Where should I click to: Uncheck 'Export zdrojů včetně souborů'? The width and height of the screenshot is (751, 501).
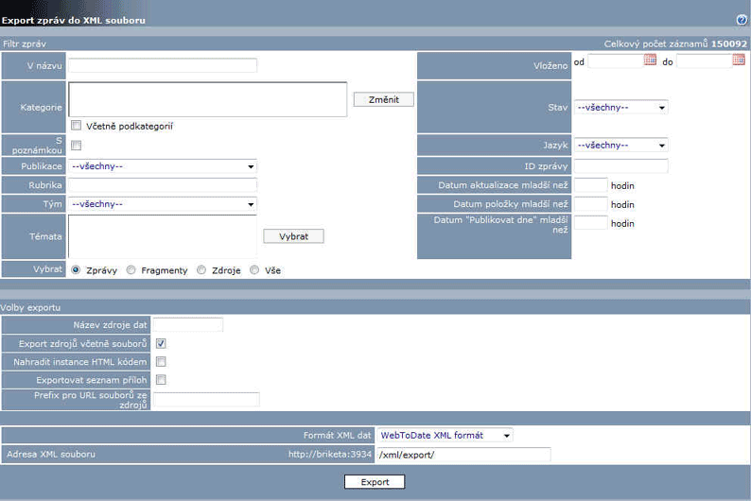pos(161,343)
